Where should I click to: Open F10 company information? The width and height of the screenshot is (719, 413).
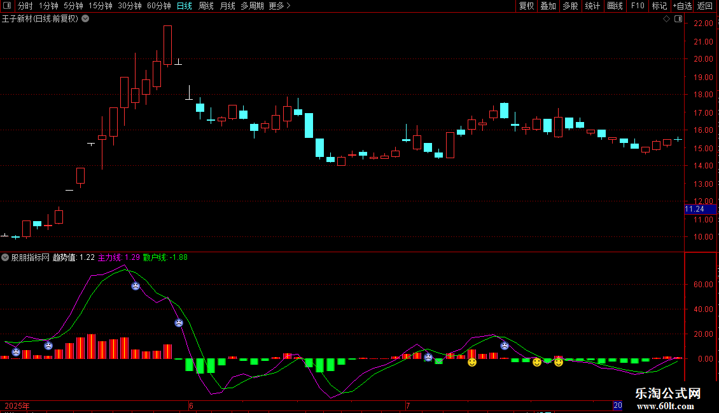638,6
